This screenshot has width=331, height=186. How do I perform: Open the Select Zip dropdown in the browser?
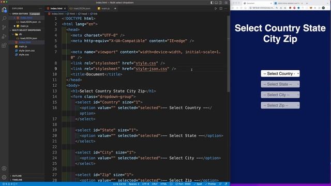280,105
